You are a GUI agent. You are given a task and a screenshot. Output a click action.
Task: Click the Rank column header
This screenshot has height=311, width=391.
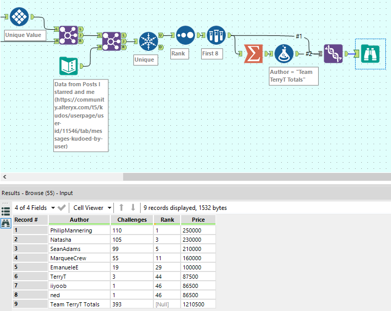point(167,220)
